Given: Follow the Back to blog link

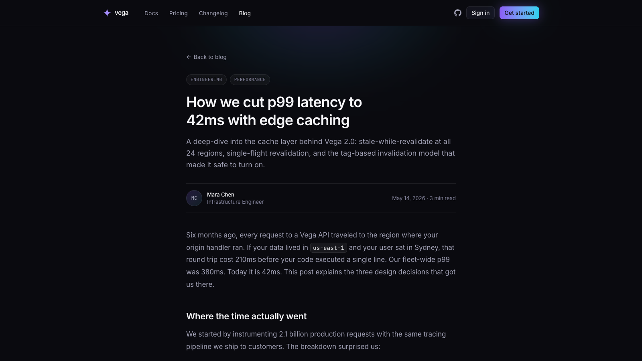Looking at the screenshot, I should [206, 57].
